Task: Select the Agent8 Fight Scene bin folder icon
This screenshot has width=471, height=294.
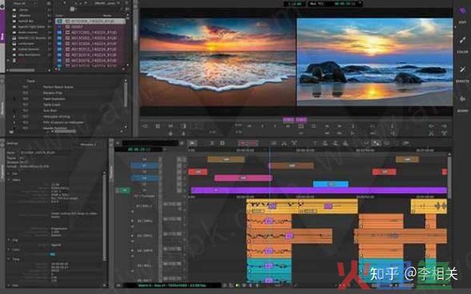Action: point(14,26)
